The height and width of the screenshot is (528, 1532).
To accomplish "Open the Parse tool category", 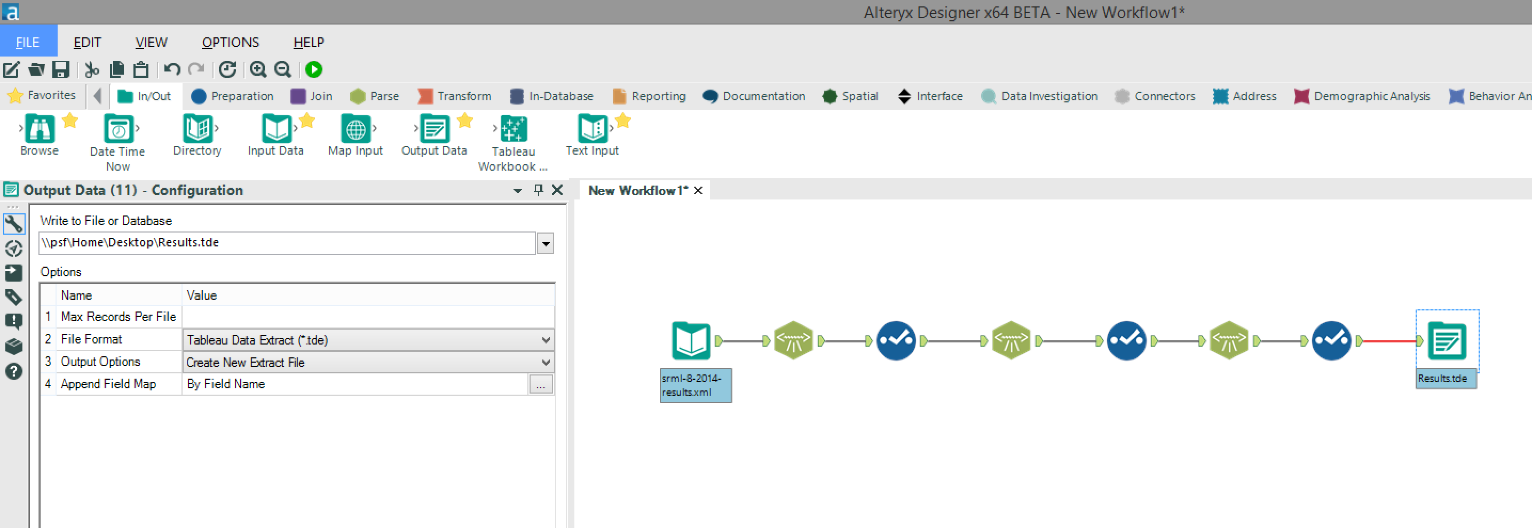I will (x=375, y=96).
